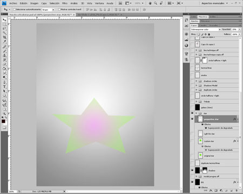The image size is (243, 194).
Task: Switch to the second document tab
Action: pos(99,15)
